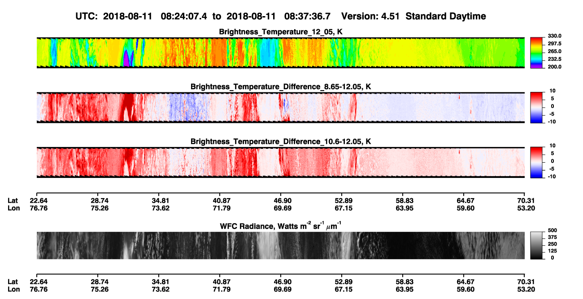Click the 500 tick on the grayscale colorbar
Image resolution: width=583 pixels, height=299 pixels.
553,230
